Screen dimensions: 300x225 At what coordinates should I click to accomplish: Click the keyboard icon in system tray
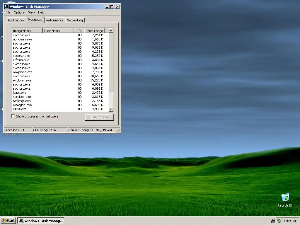pos(273,221)
